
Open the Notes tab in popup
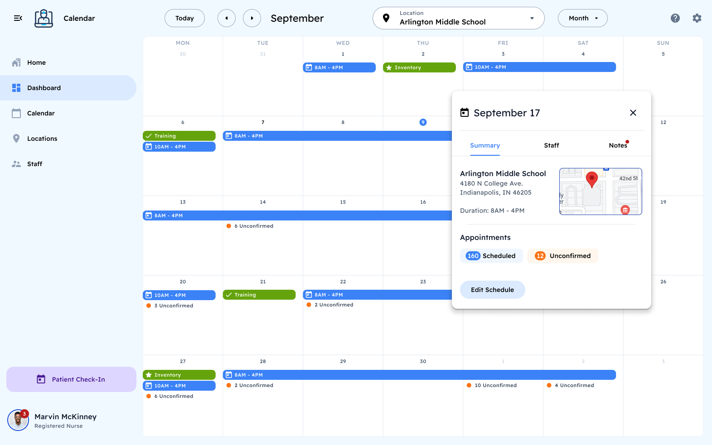(618, 145)
